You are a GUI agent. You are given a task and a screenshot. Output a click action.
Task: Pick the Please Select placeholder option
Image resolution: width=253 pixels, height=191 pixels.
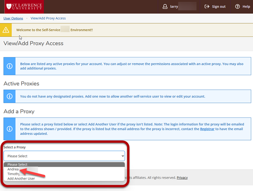coord(17,165)
